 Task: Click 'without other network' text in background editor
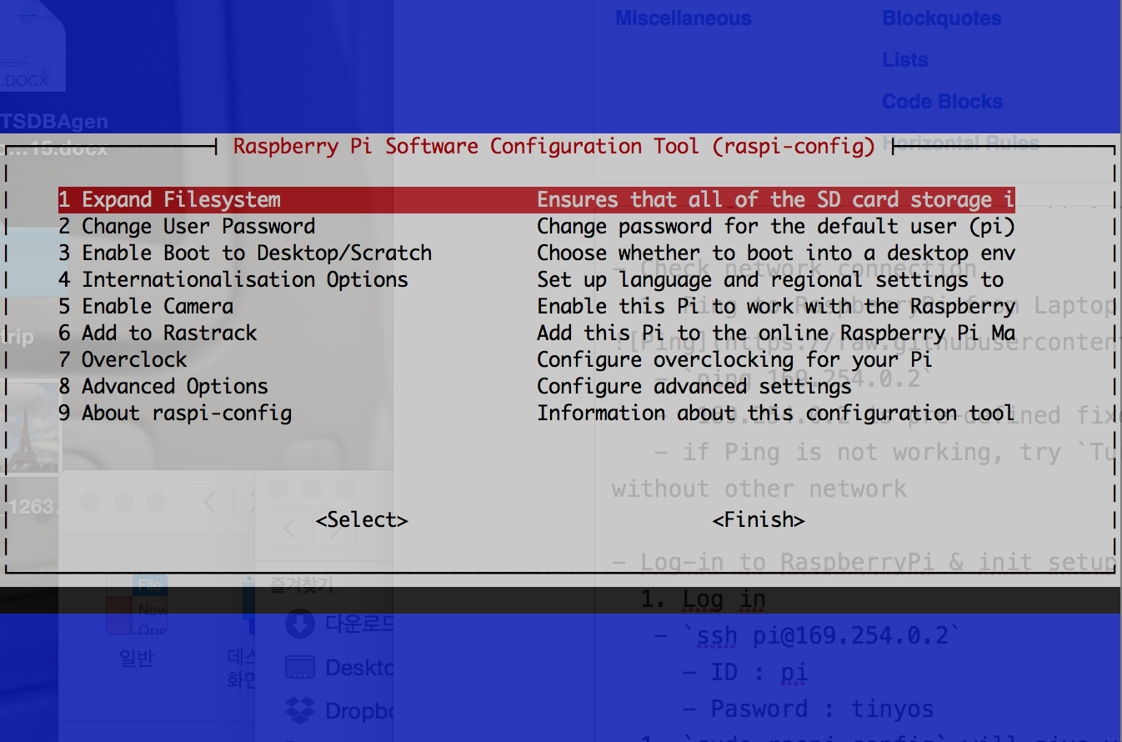pyautogui.click(x=759, y=489)
